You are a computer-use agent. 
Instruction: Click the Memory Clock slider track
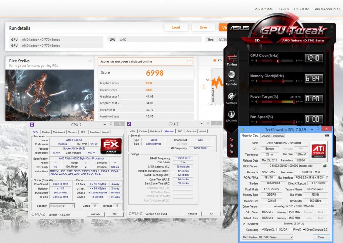(276, 81)
